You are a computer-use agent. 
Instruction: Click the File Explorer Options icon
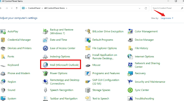point(88,48)
